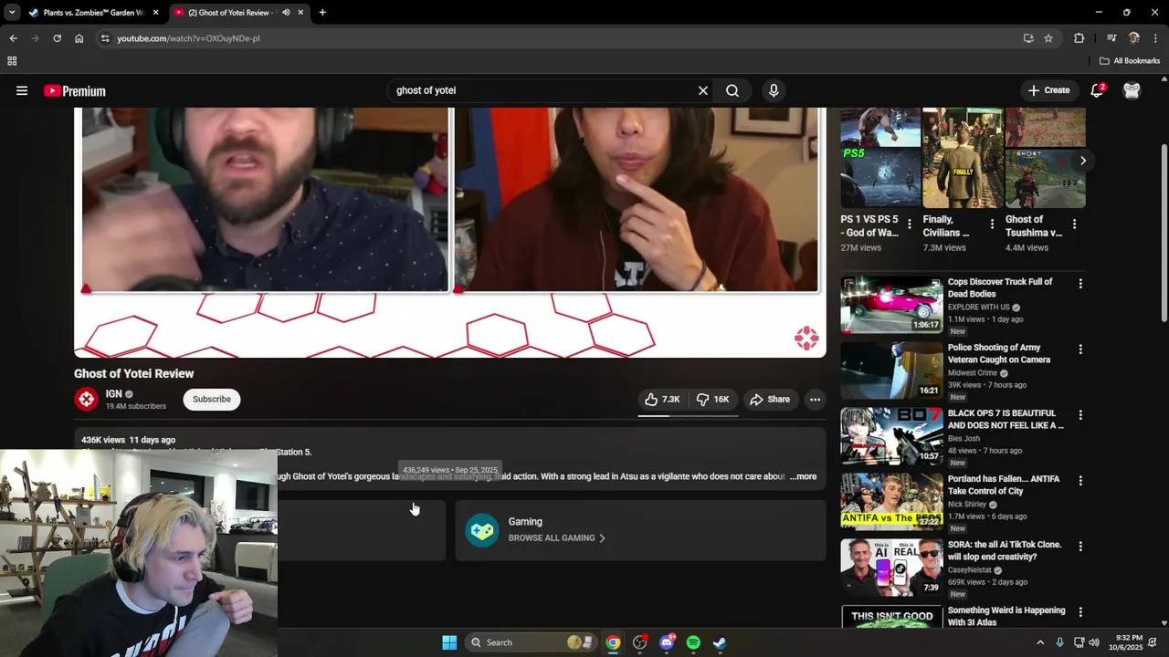Open the Chrome three-dot menu
Screen dimensions: 1169x657
[1156, 38]
